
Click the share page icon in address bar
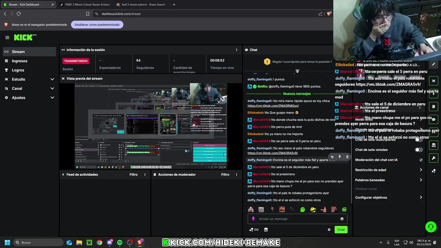tap(320, 14)
